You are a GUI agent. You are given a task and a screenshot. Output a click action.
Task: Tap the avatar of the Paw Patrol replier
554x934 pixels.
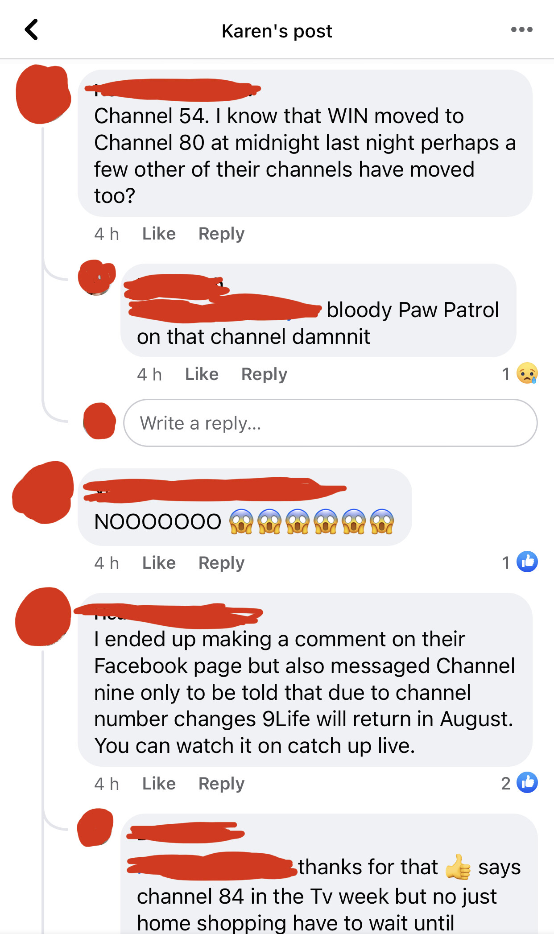[97, 277]
